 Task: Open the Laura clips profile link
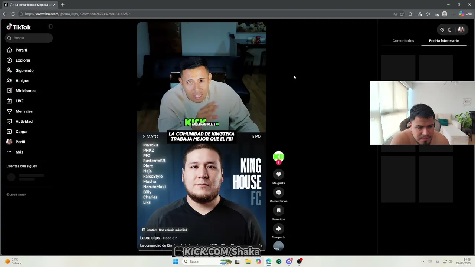[x=150, y=238]
